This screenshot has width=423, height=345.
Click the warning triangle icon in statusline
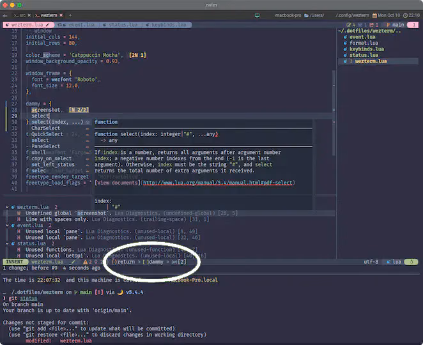coord(85,262)
